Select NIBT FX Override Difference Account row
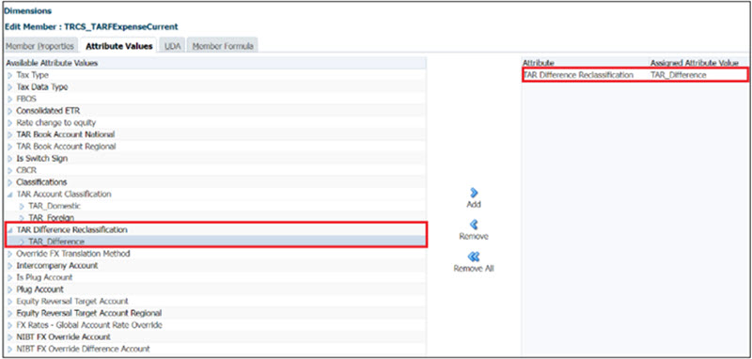Image resolution: width=752 pixels, height=359 pixels. (215, 349)
